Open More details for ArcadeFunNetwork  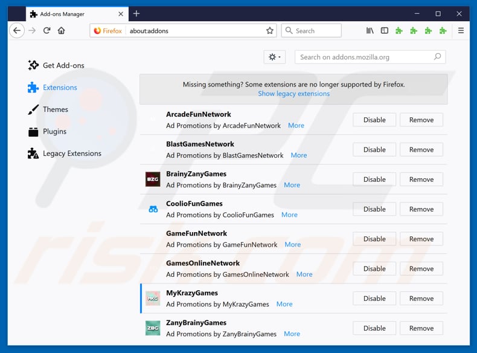(x=296, y=126)
